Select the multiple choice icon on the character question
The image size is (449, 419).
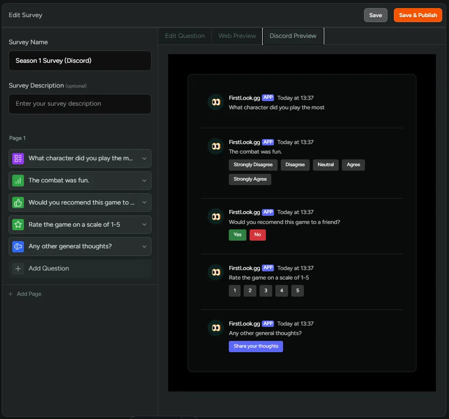click(x=18, y=158)
